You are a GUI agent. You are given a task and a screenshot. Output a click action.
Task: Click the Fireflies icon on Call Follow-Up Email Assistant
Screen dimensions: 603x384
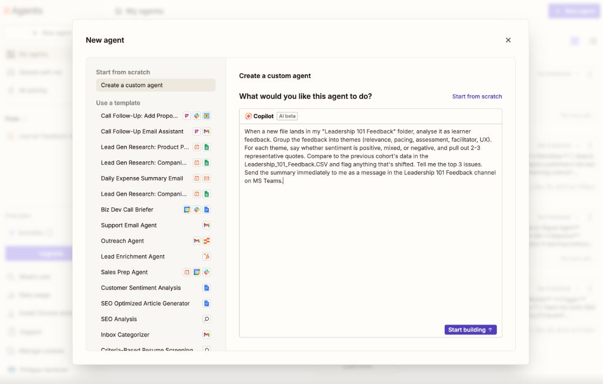[197, 131]
